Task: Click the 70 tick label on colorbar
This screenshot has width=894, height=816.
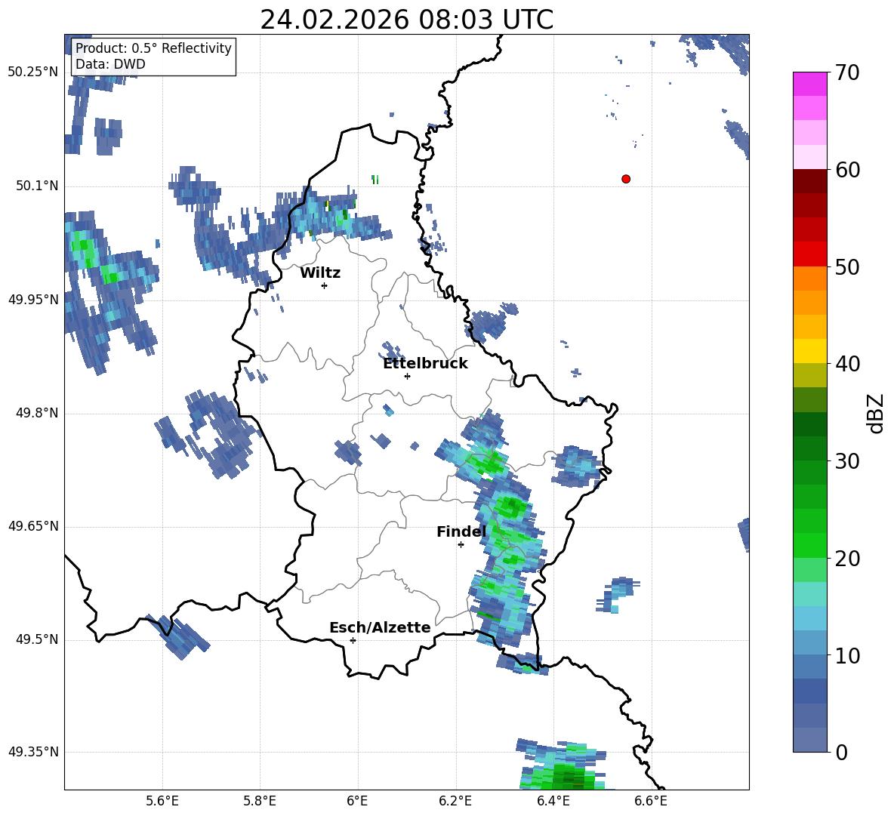Action: tap(846, 73)
